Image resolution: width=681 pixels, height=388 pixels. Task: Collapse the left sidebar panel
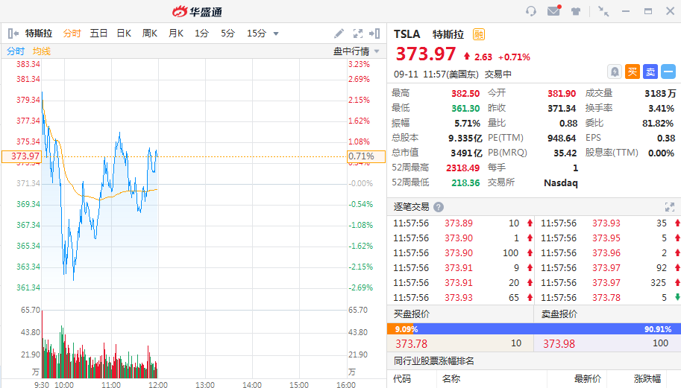pos(12,34)
